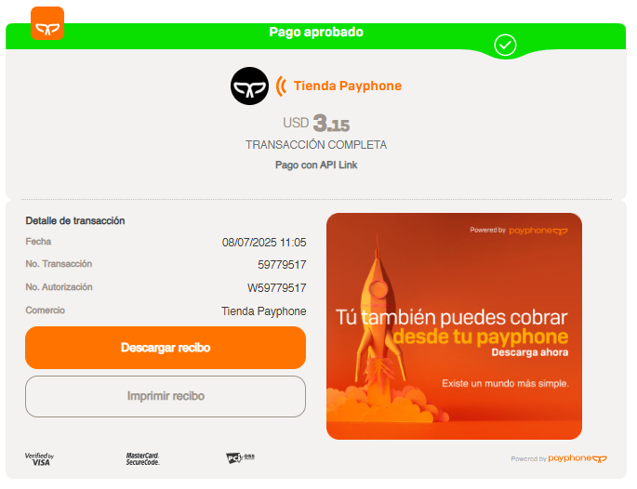Viewport: 637px width, 489px height.
Task: Click the black Tienda Payphone logo
Action: click(249, 86)
